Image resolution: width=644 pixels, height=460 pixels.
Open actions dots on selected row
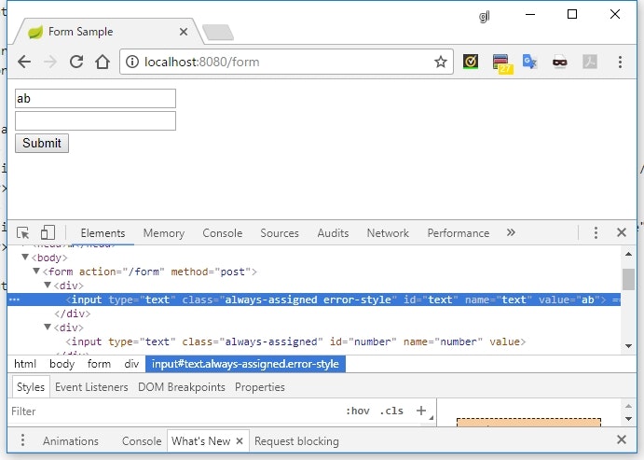coord(14,300)
